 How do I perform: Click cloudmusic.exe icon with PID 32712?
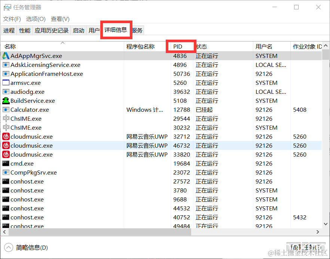6,137
